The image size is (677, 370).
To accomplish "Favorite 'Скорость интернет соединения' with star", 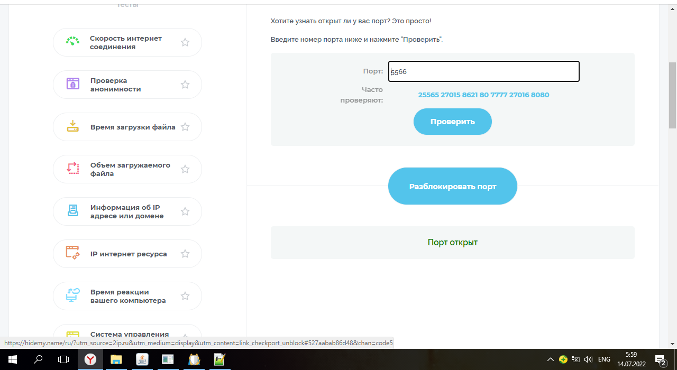I will tap(185, 42).
